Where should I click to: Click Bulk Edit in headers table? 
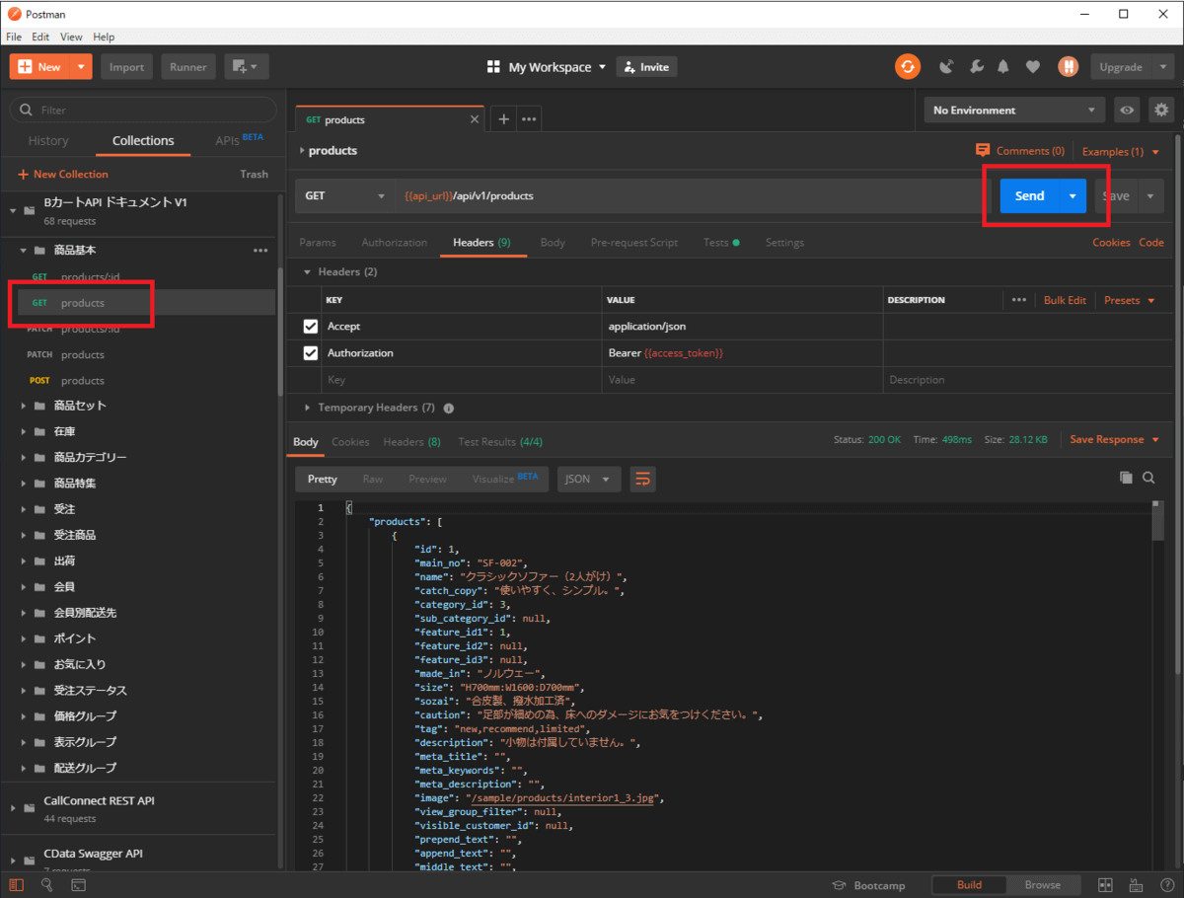point(1065,300)
